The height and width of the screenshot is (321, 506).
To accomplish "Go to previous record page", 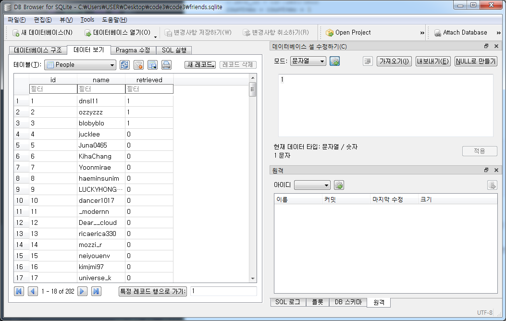I will 33,291.
